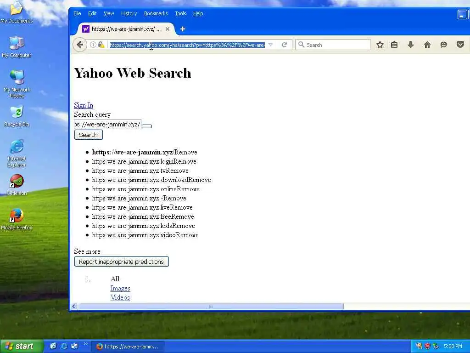Click the small clear button beside query box
This screenshot has height=353, width=470.
[147, 126]
